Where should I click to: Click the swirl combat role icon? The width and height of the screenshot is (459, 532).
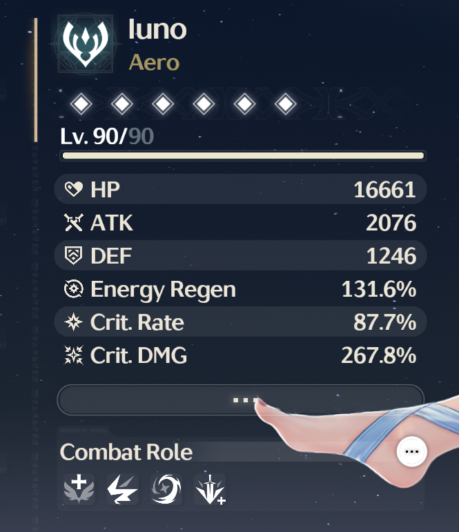pyautogui.click(x=167, y=489)
